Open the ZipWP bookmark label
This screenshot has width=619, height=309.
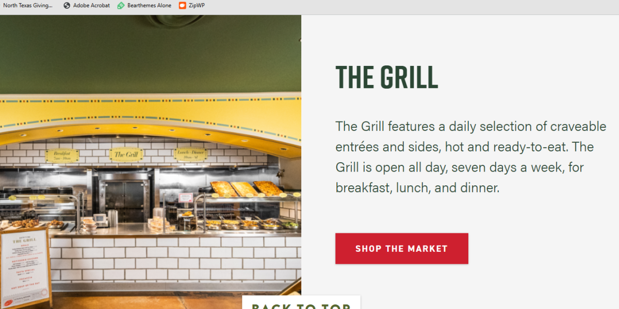tap(197, 5)
